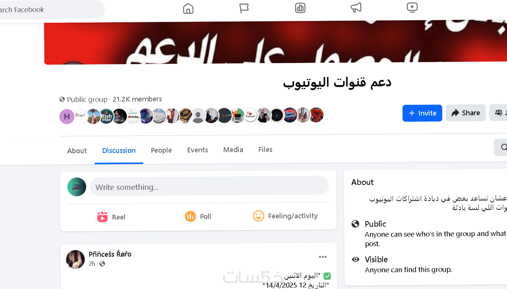507x289 pixels.
Task: Open the Media tab
Action: tap(233, 150)
